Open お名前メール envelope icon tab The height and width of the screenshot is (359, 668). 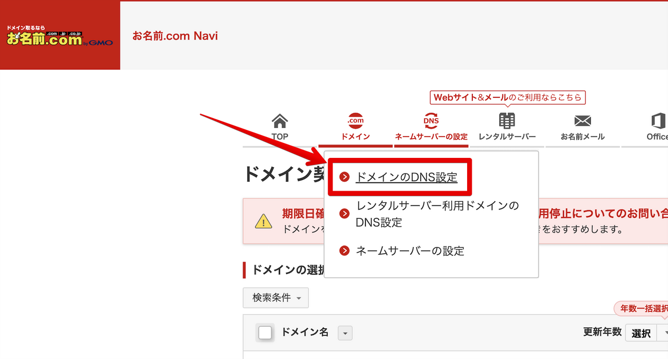tap(582, 127)
